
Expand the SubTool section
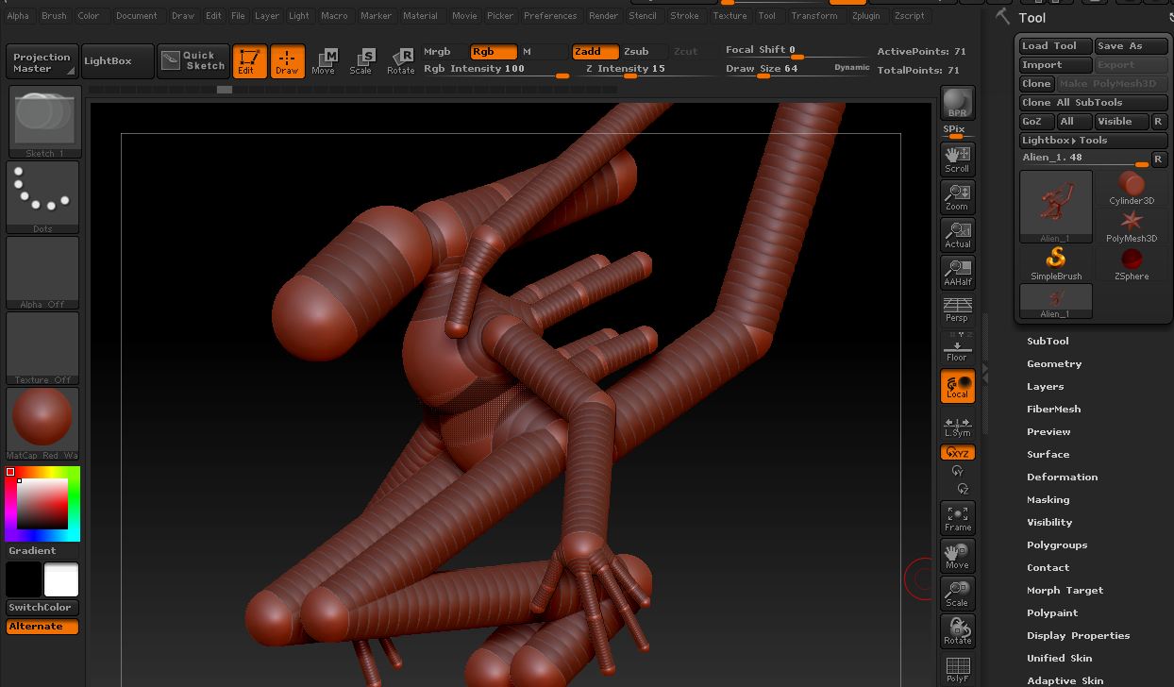tap(1048, 341)
